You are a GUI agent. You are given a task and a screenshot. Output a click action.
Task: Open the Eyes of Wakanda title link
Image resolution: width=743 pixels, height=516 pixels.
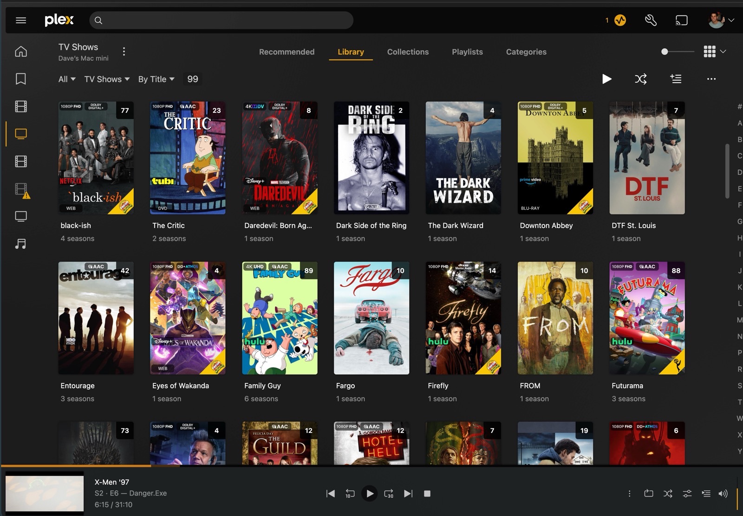point(181,386)
